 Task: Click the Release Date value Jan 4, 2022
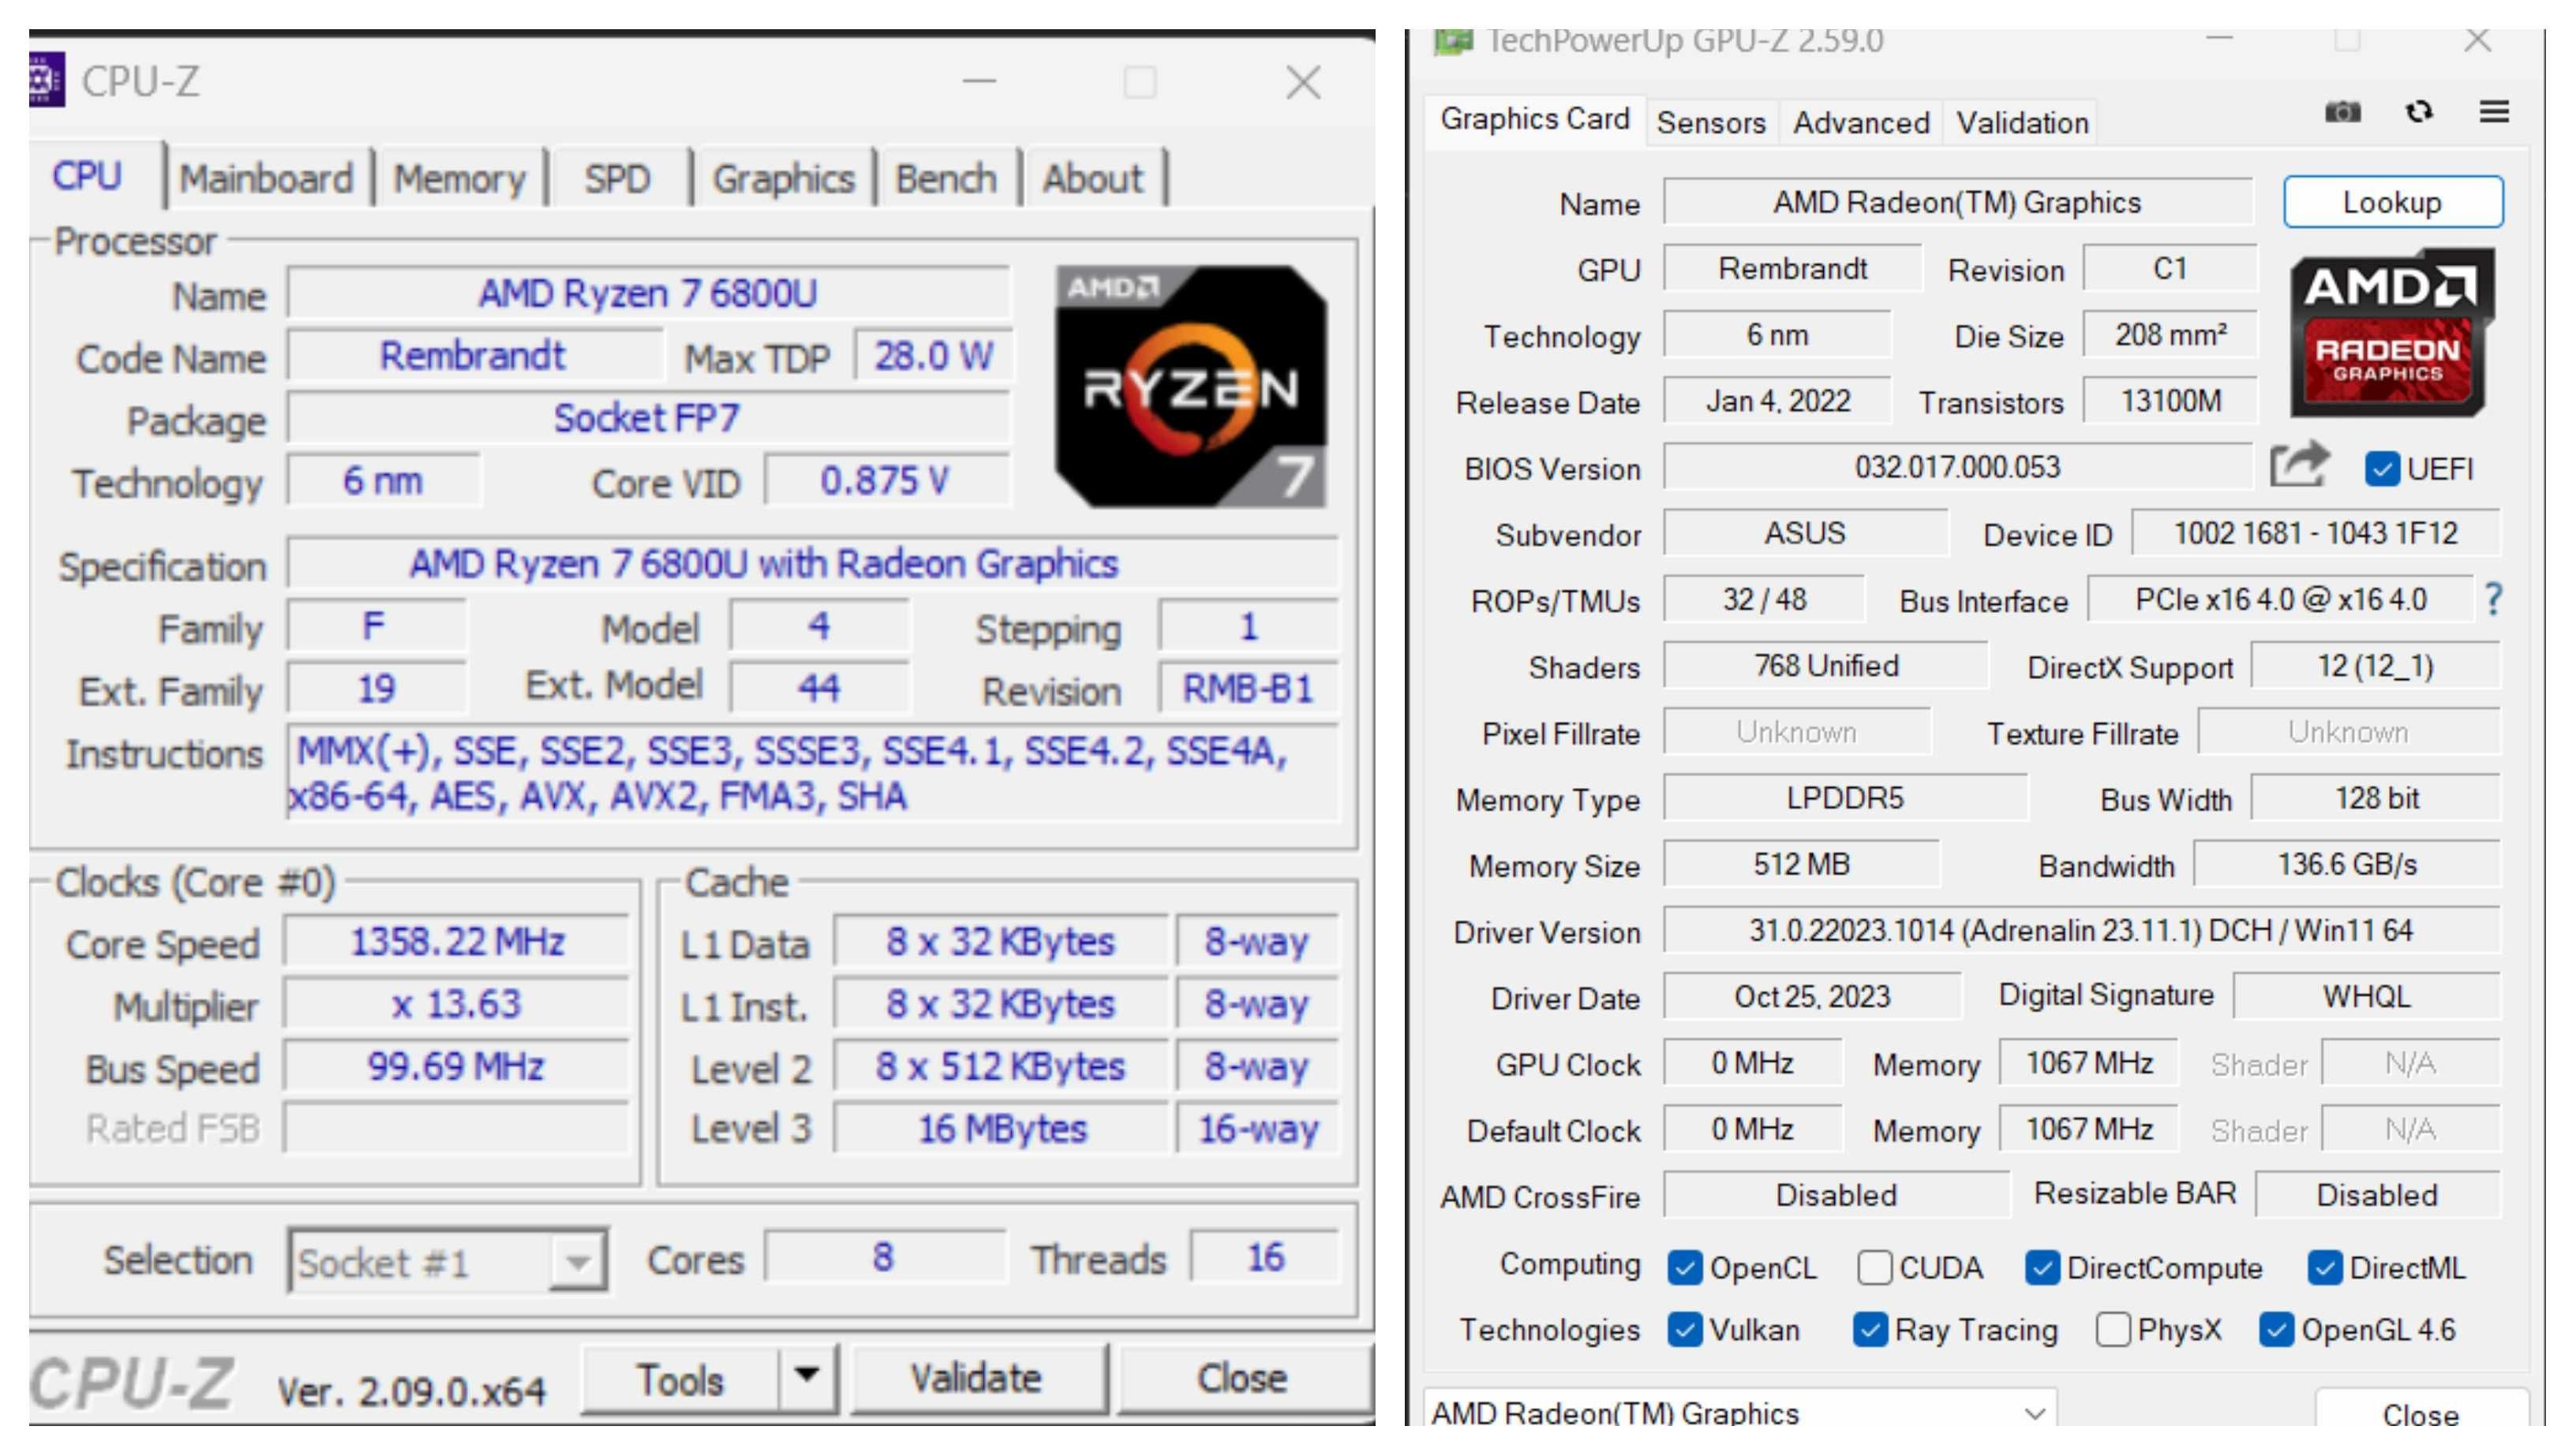[1777, 401]
